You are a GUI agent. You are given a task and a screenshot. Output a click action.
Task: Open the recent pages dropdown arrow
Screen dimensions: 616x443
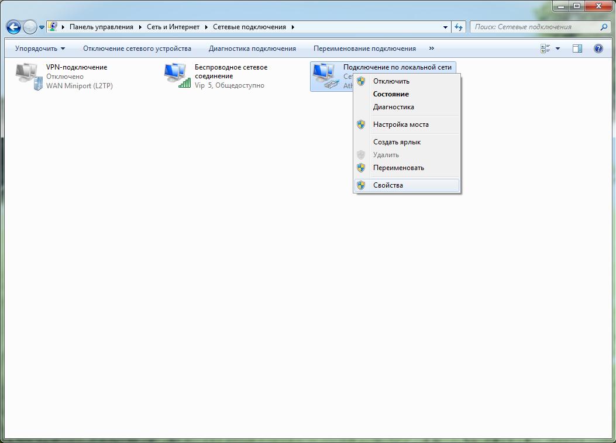[42, 27]
